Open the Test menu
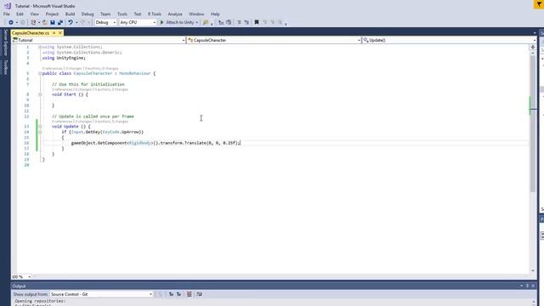This screenshot has width=544, height=306. tap(138, 14)
